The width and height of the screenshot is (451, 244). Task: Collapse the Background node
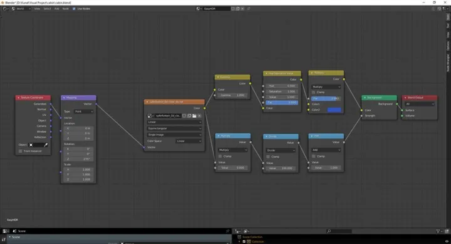tap(365, 98)
